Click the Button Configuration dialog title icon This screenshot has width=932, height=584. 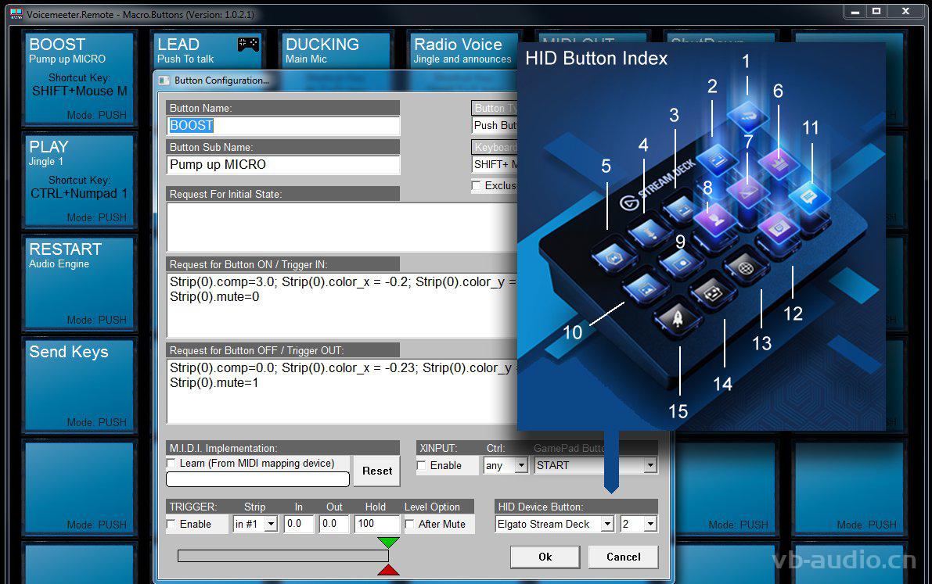coord(164,81)
